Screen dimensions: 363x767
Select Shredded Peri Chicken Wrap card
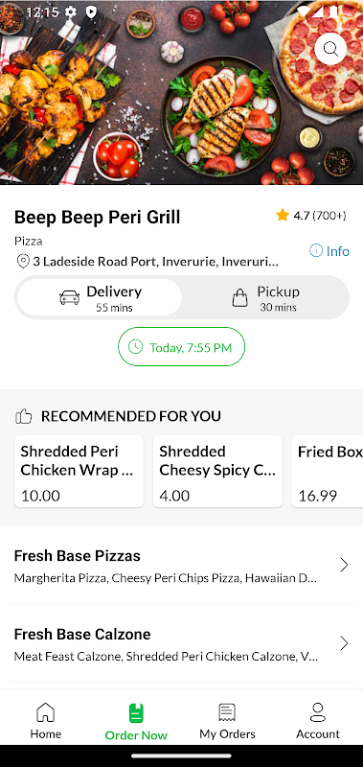click(x=79, y=471)
